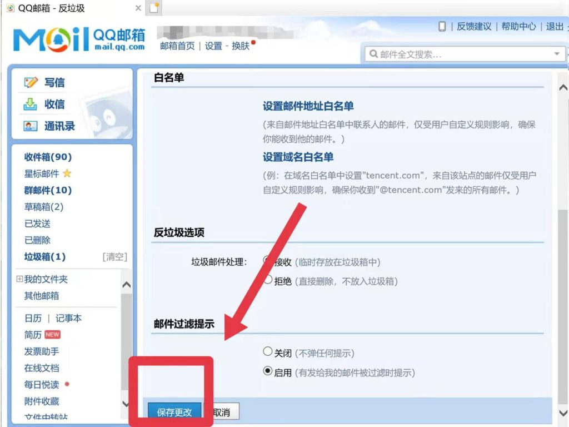Screen dimensions: 569x427
Task: Open the 通讯录 contacts icon
Action: coord(31,126)
